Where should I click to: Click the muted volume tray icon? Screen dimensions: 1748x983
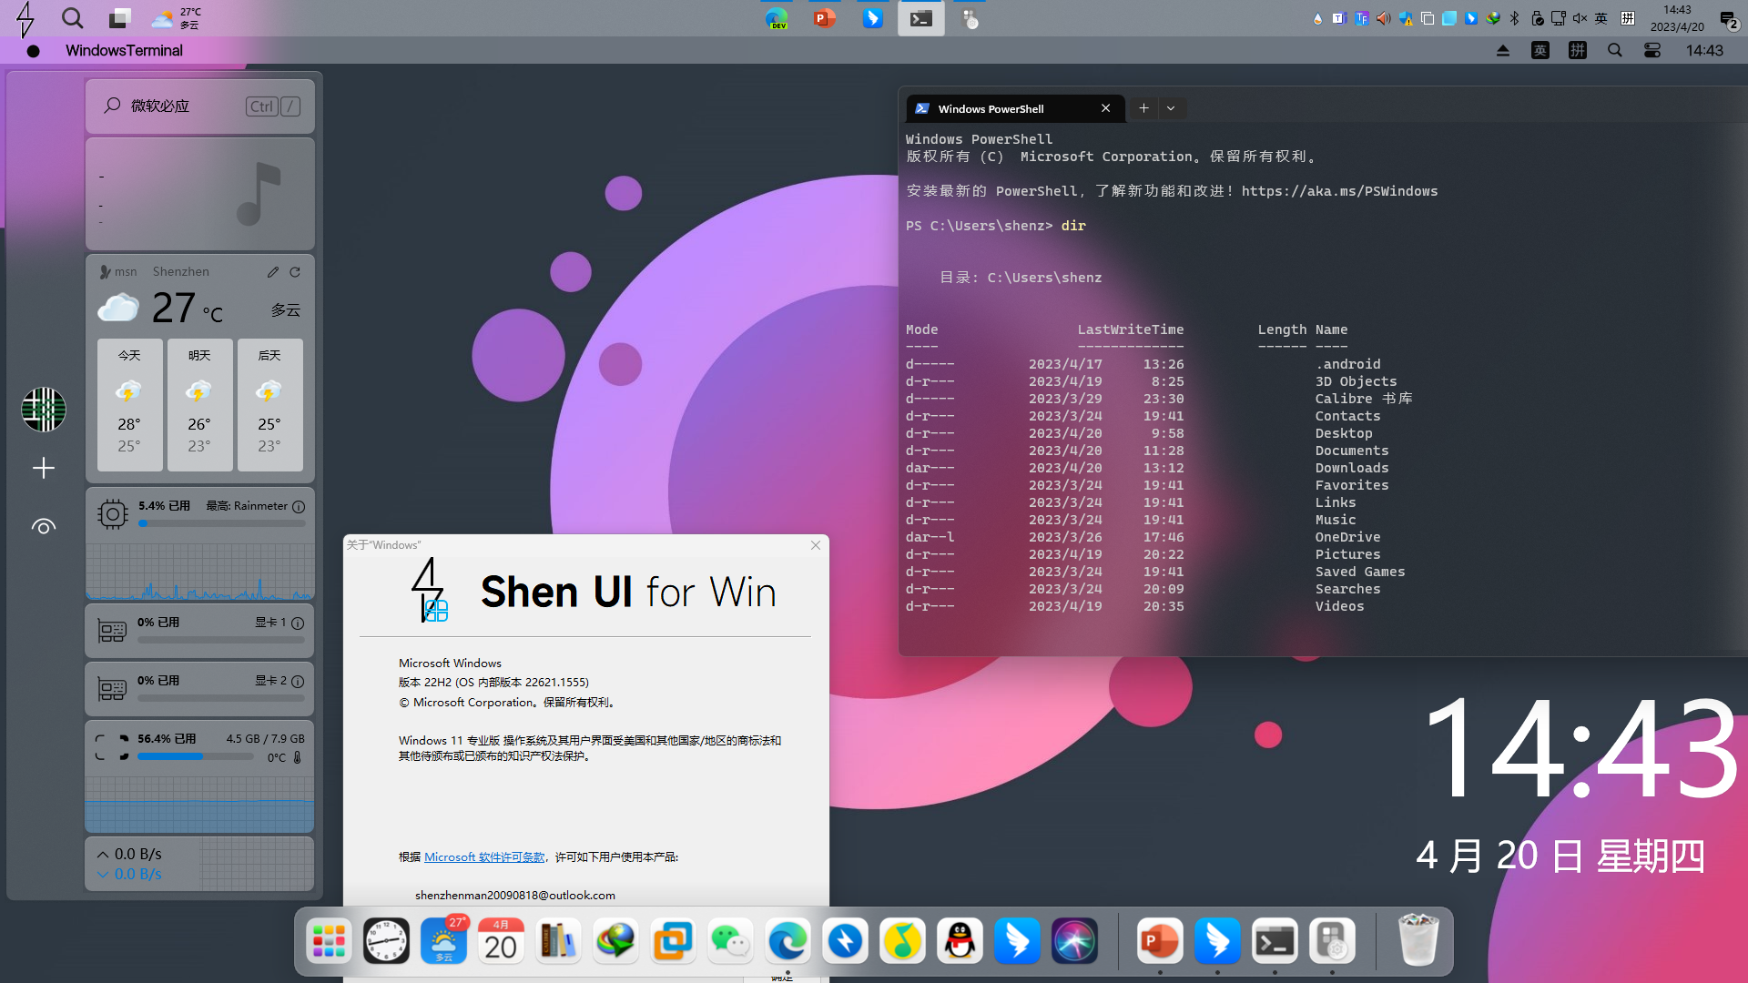coord(1580,18)
